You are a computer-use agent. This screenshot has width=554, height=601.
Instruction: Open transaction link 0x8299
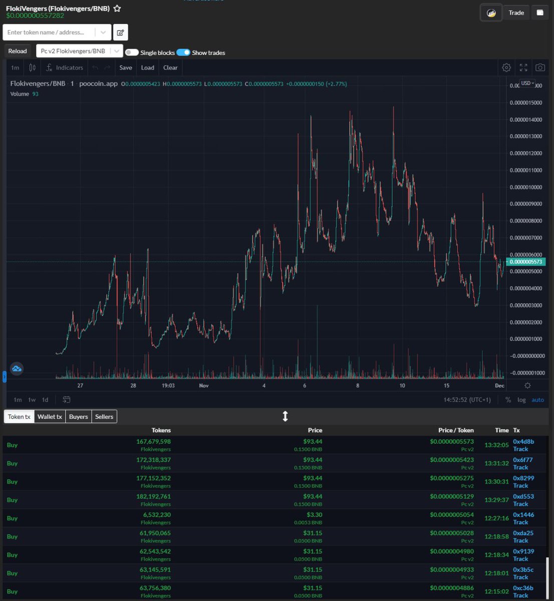(523, 478)
